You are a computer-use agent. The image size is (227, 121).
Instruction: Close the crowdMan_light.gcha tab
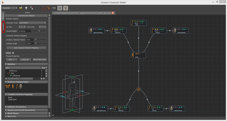(x=113, y=13)
